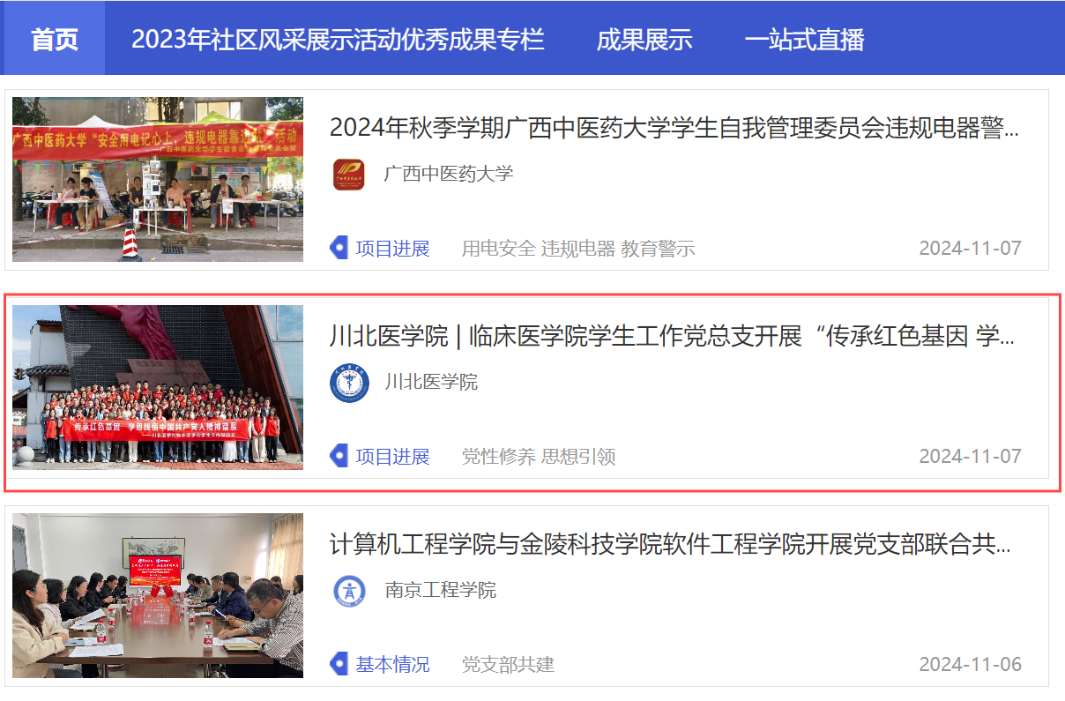1065x701 pixels.
Task: Go to the 成果展示 tab
Action: click(644, 39)
